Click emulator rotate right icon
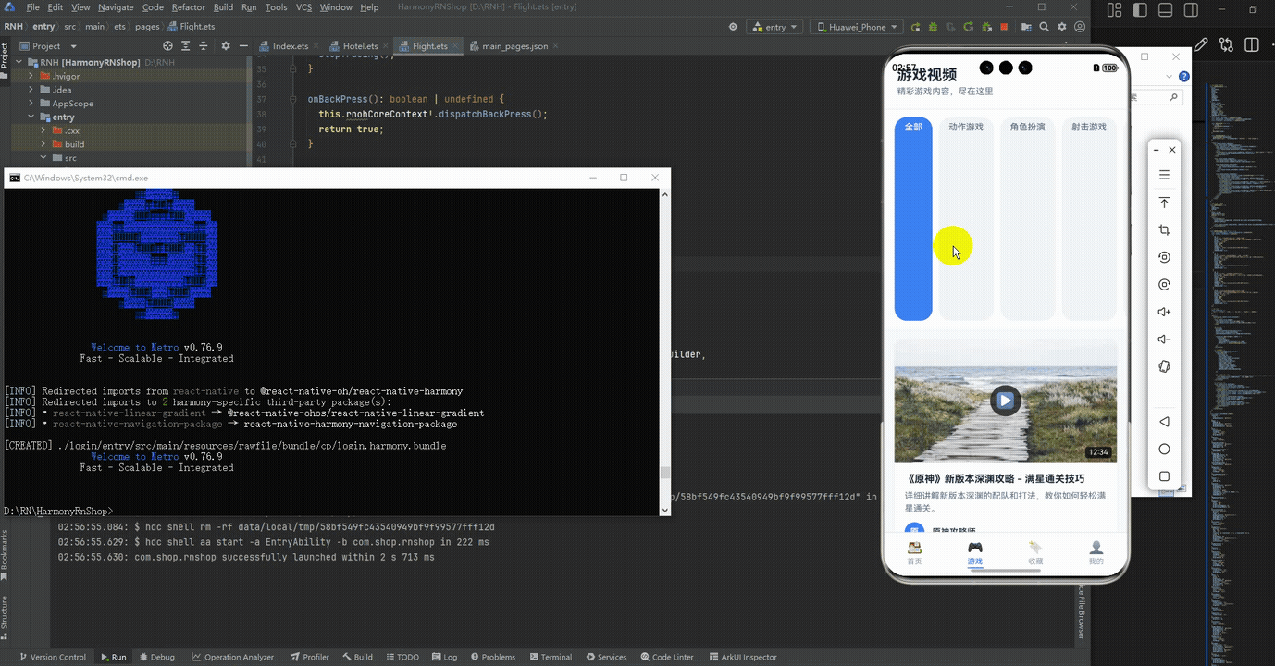The height and width of the screenshot is (666, 1275). pos(1164,285)
